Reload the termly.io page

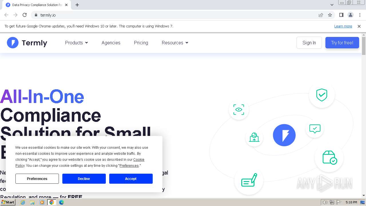point(25,15)
